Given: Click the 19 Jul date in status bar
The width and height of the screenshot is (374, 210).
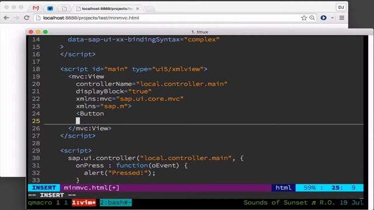Looking at the screenshot, I should 351,202.
